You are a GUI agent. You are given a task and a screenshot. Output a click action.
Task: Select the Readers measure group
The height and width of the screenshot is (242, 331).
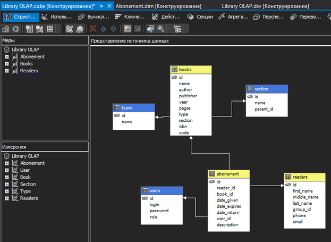click(x=29, y=71)
